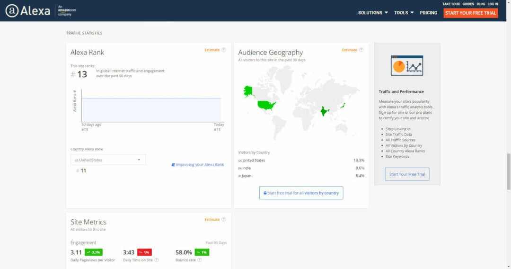The image size is (511, 269).
Task: Open the Solutions dropdown menu
Action: pos(373,13)
